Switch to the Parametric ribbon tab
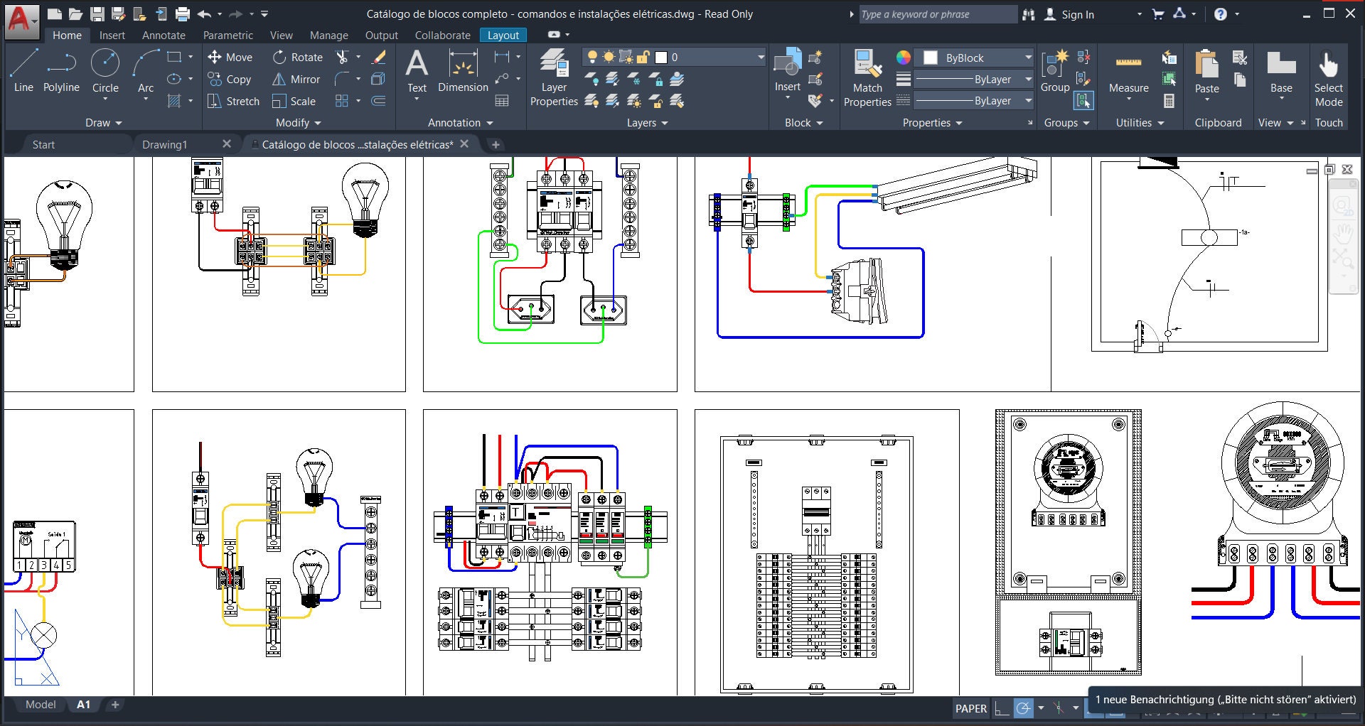Screen dimensions: 1365x726 pos(227,35)
